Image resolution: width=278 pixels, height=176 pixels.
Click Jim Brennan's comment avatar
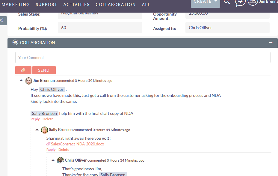[29, 81]
